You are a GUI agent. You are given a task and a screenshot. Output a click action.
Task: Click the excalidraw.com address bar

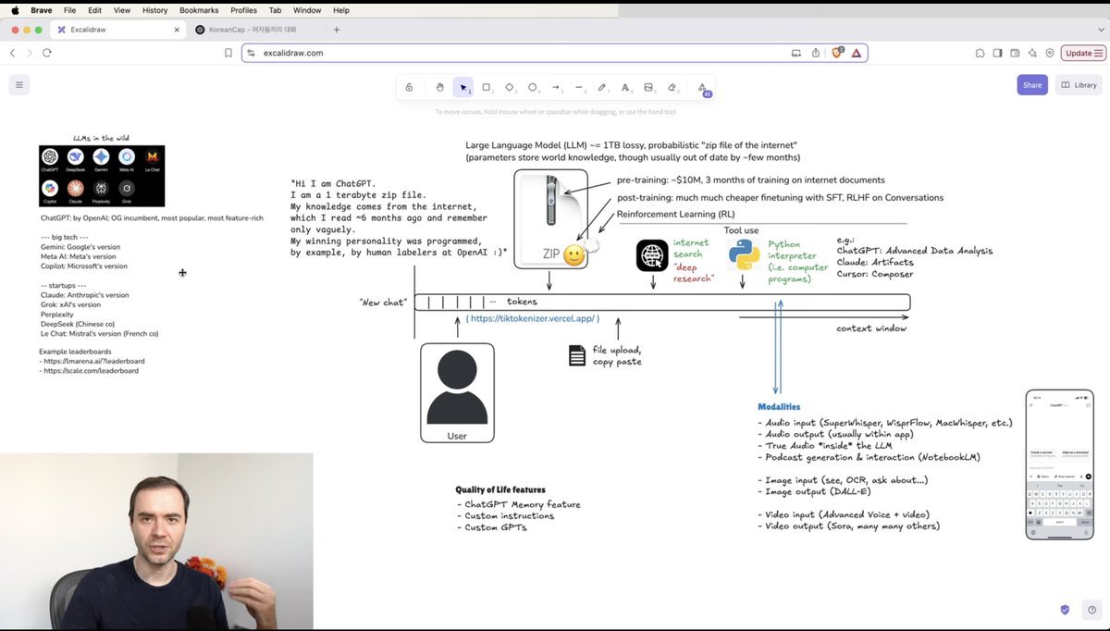518,53
